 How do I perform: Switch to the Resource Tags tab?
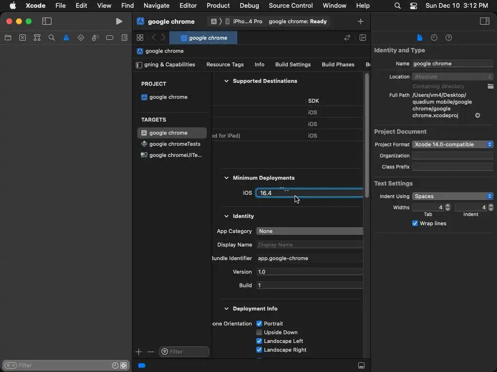[225, 64]
